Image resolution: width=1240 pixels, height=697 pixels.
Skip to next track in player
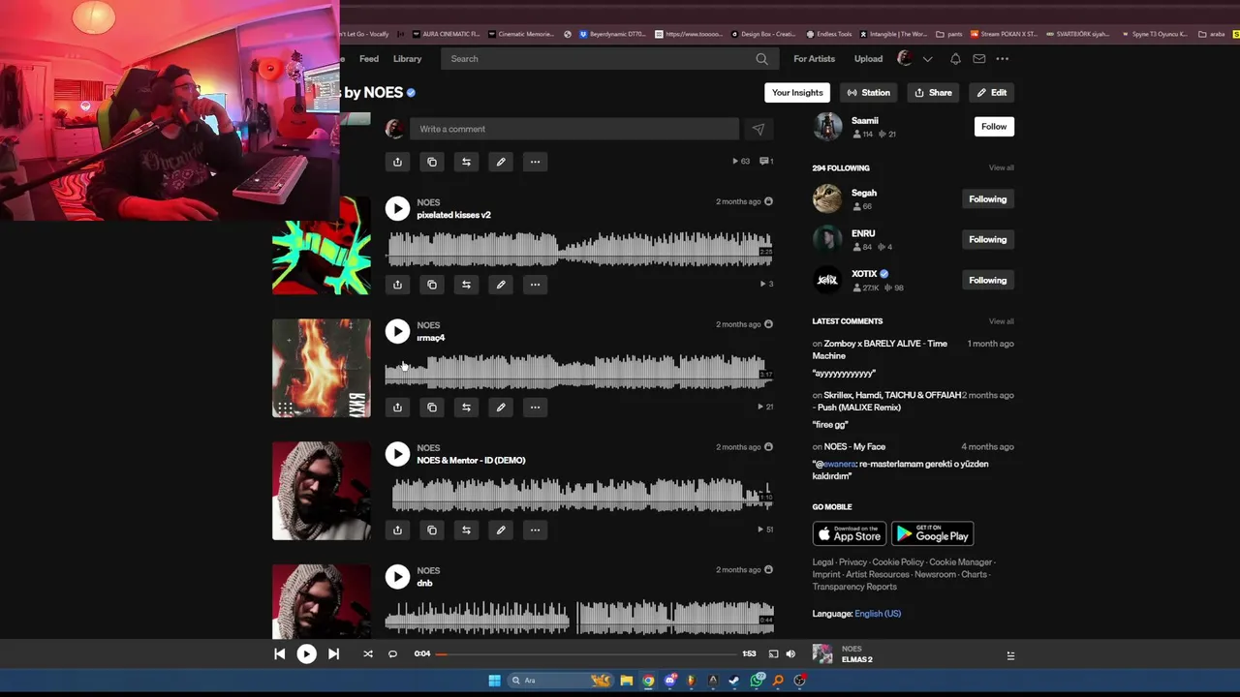coord(333,654)
